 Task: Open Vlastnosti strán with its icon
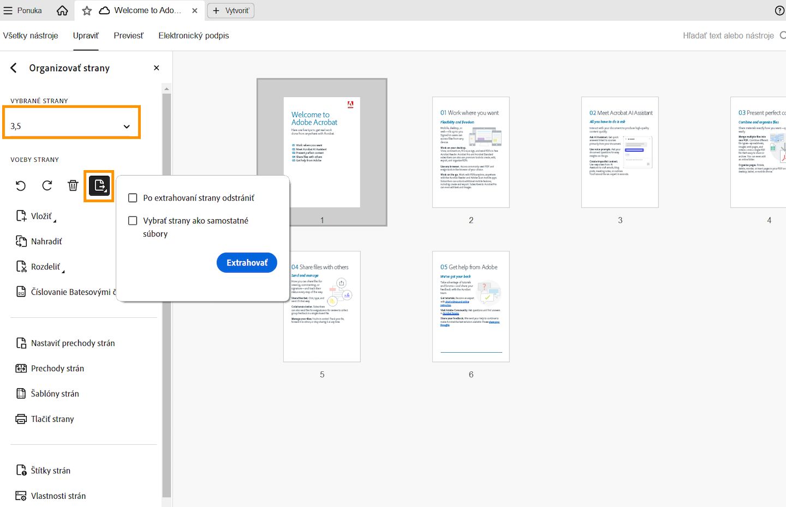click(21, 496)
